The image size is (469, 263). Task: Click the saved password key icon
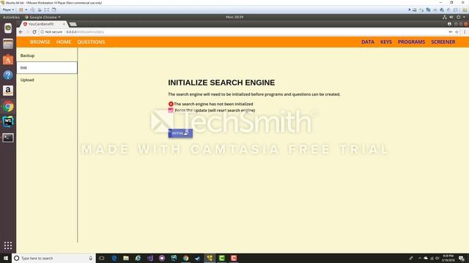click(450, 32)
